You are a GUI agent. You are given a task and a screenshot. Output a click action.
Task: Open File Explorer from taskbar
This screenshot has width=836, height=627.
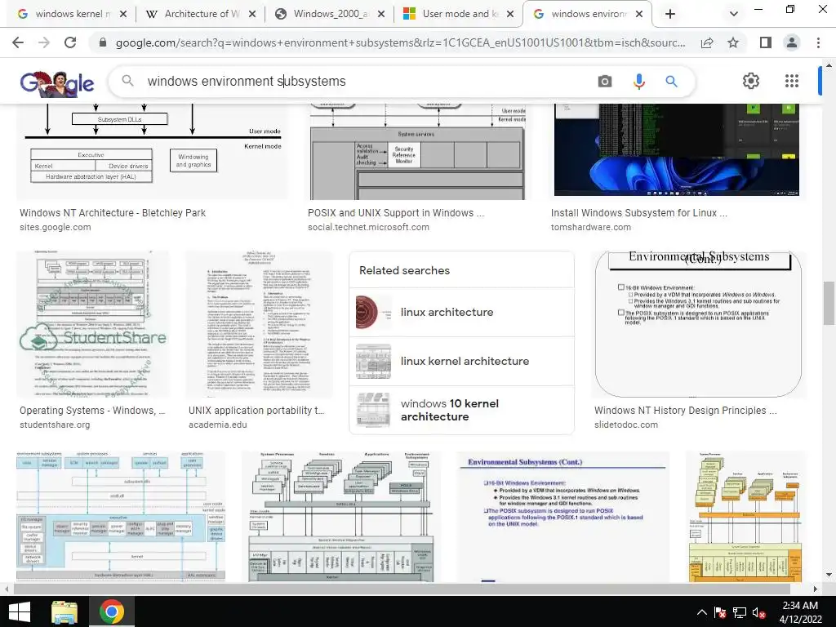[x=64, y=611]
